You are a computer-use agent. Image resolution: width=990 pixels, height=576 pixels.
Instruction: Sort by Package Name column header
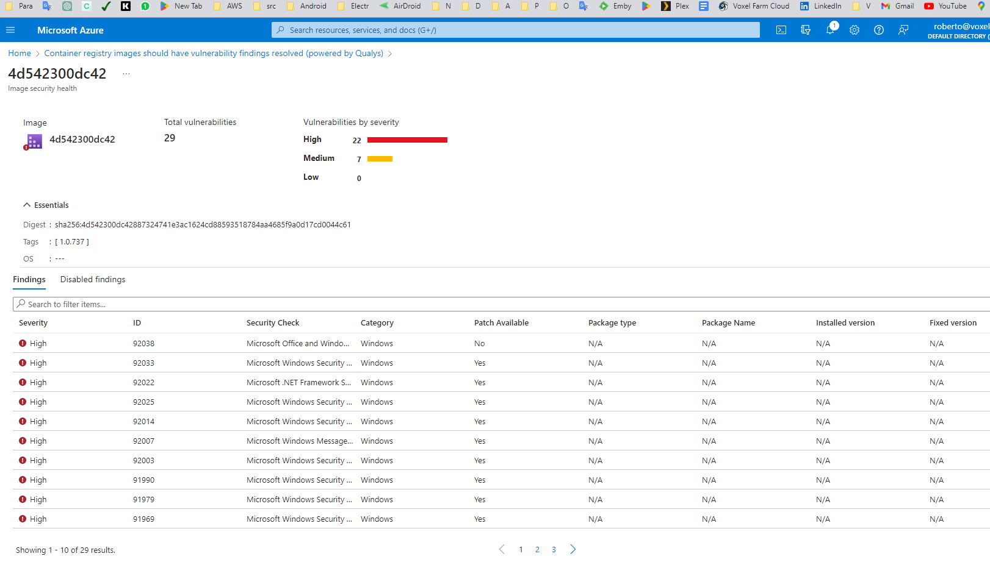[x=728, y=323]
